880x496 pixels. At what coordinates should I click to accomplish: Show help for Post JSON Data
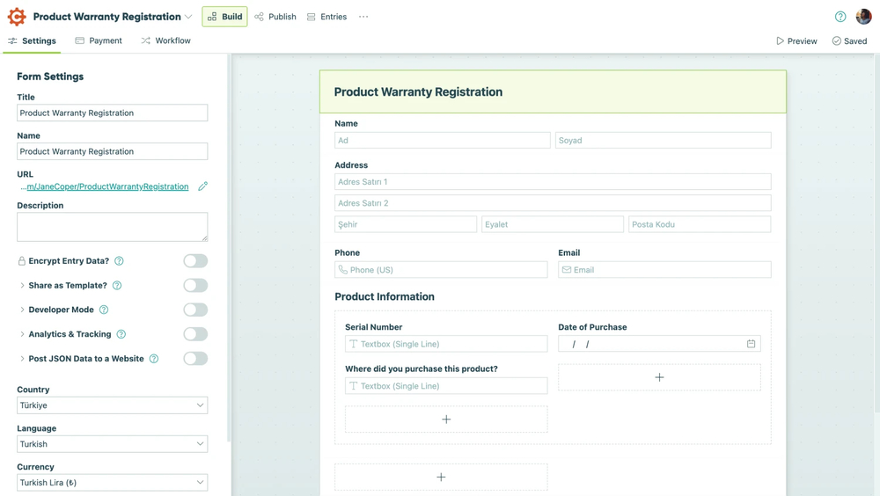[154, 359]
